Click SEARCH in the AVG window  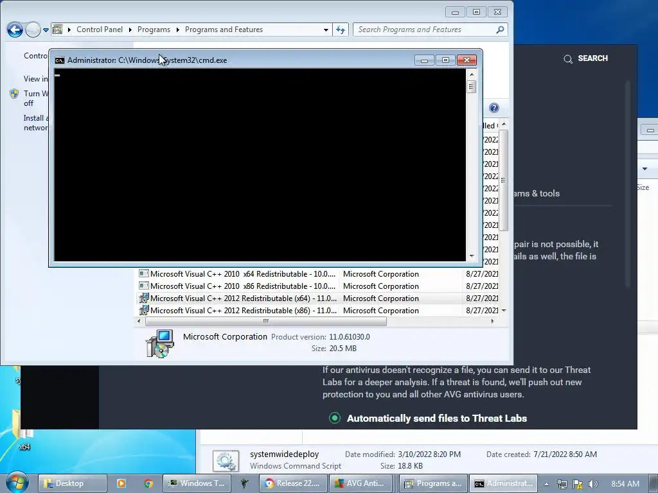point(592,58)
